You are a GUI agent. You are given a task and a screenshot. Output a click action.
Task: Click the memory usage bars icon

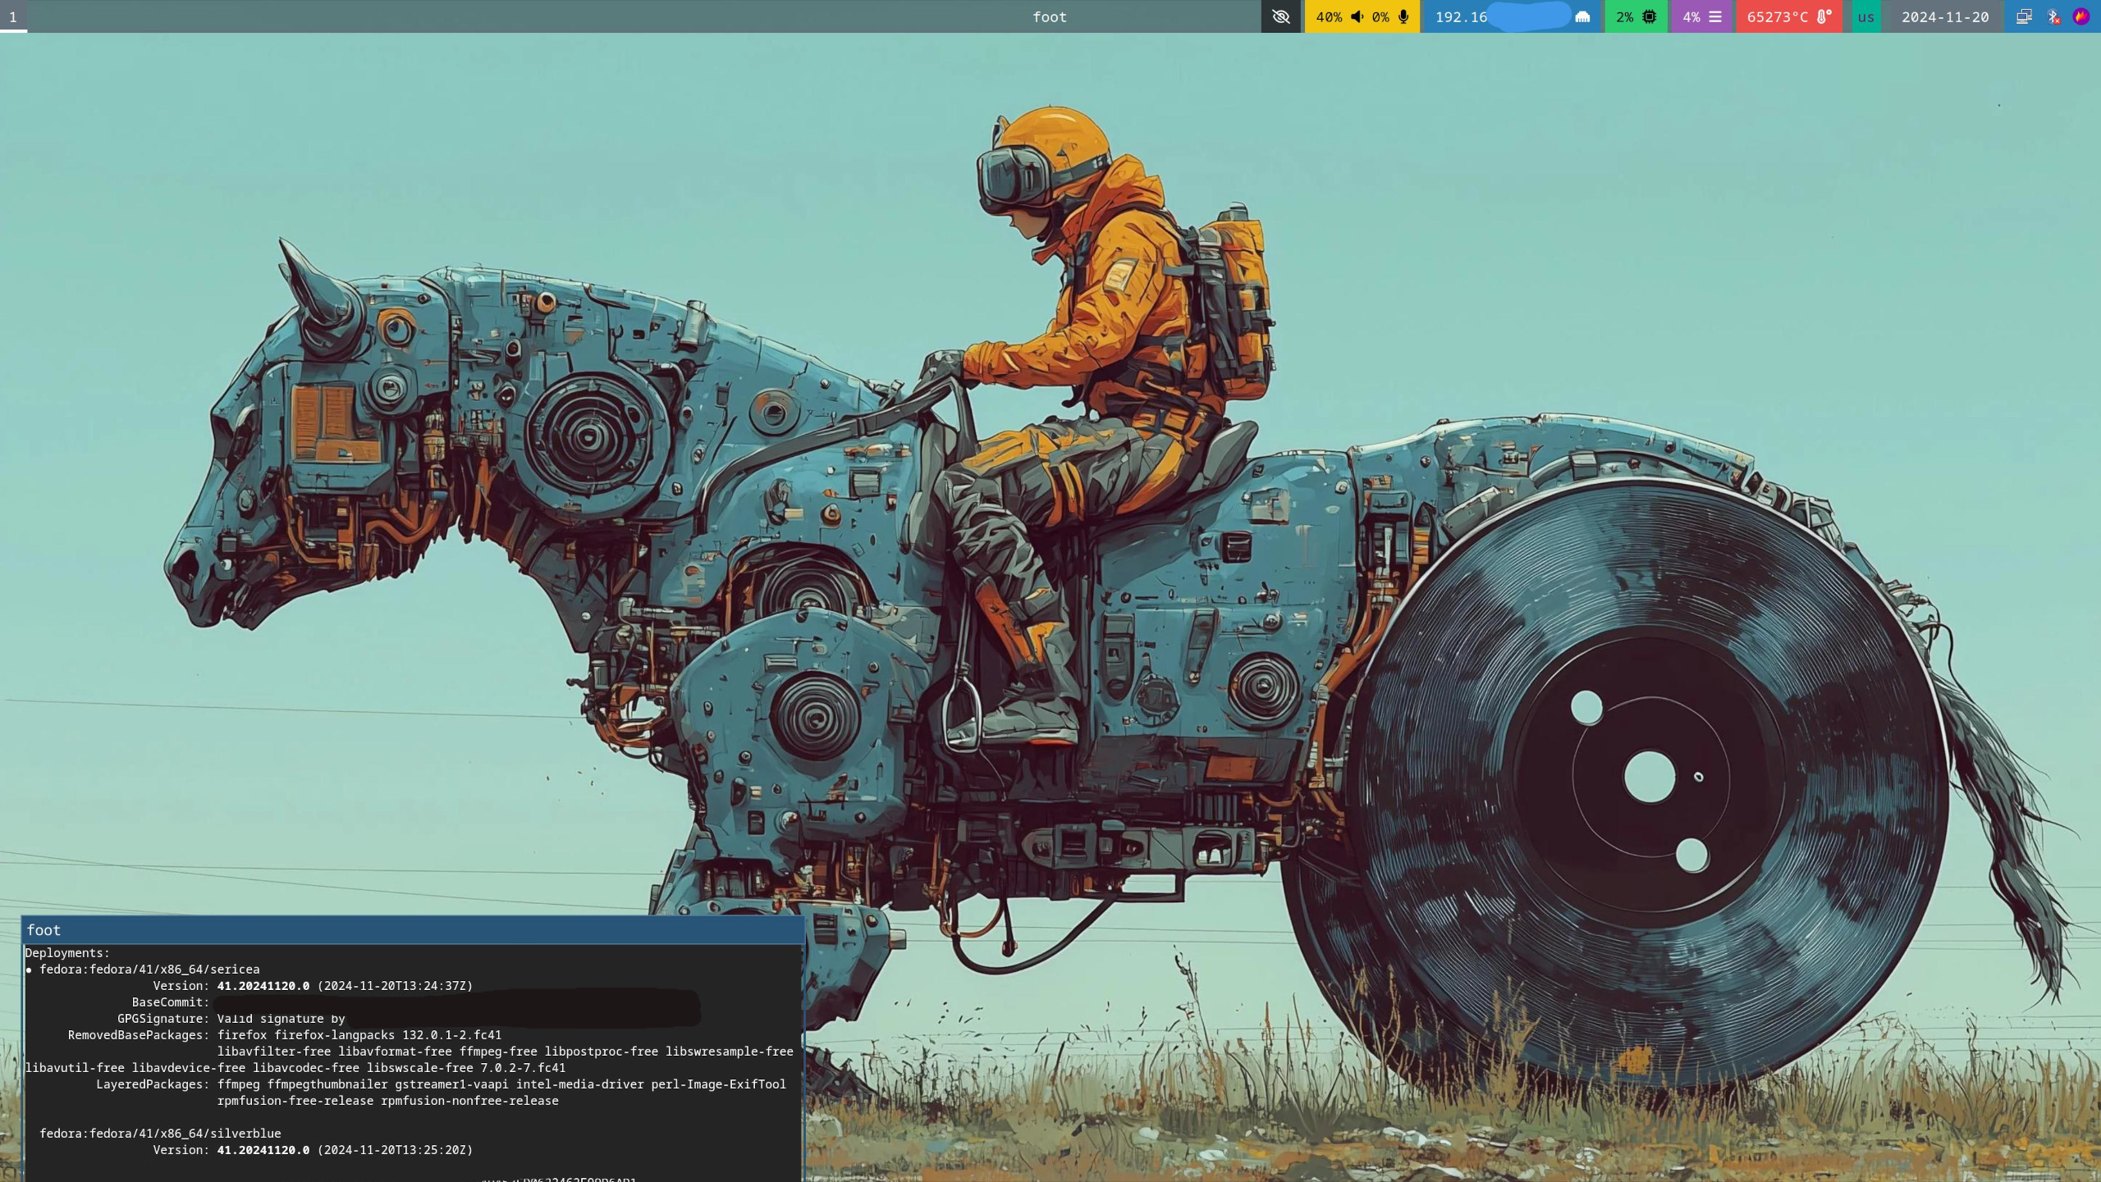[1715, 16]
